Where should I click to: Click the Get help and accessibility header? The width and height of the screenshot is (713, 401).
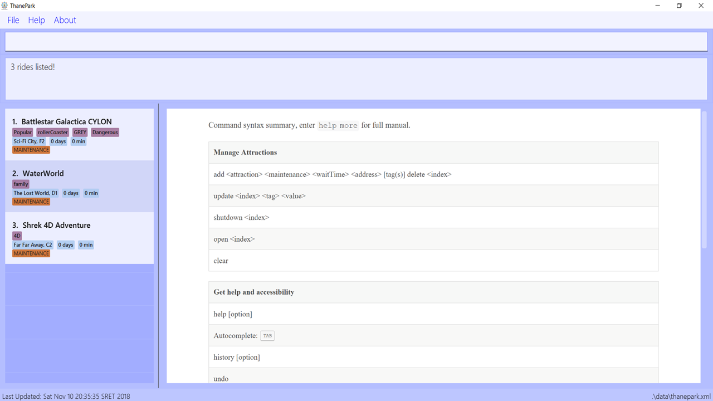(x=433, y=292)
